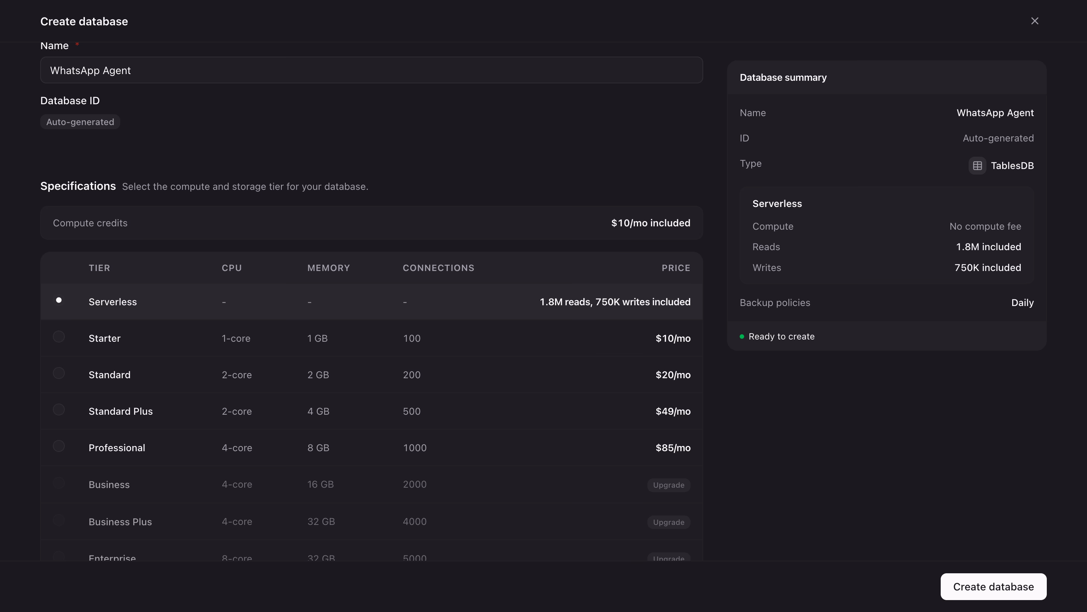The image size is (1087, 612).
Task: Click the Name input field
Action: click(372, 70)
